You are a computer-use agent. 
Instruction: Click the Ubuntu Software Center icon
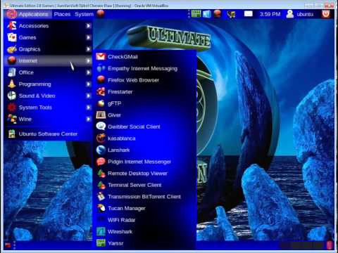coord(12,134)
